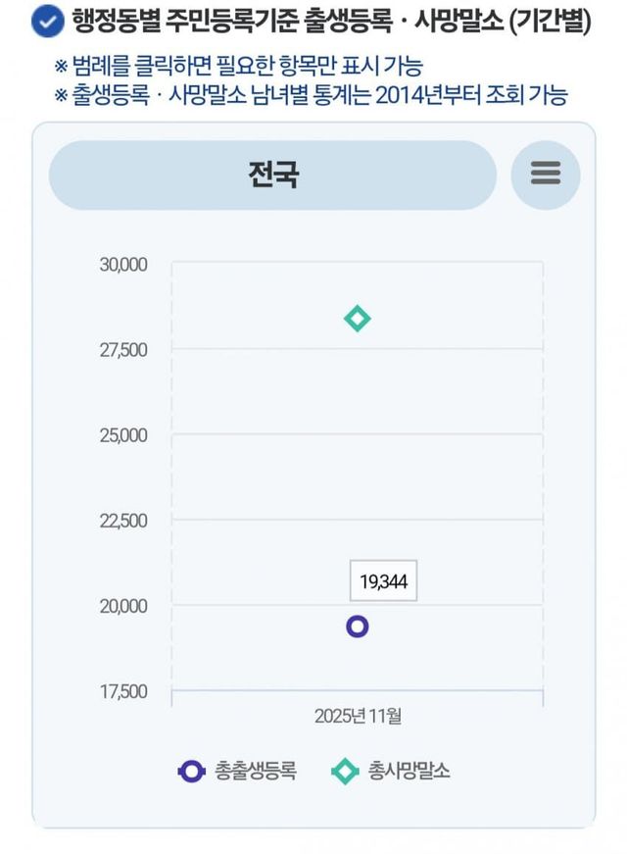Image resolution: width=627 pixels, height=854 pixels.
Task: Click the blue checkmark icon beside the title
Action: coord(47,22)
